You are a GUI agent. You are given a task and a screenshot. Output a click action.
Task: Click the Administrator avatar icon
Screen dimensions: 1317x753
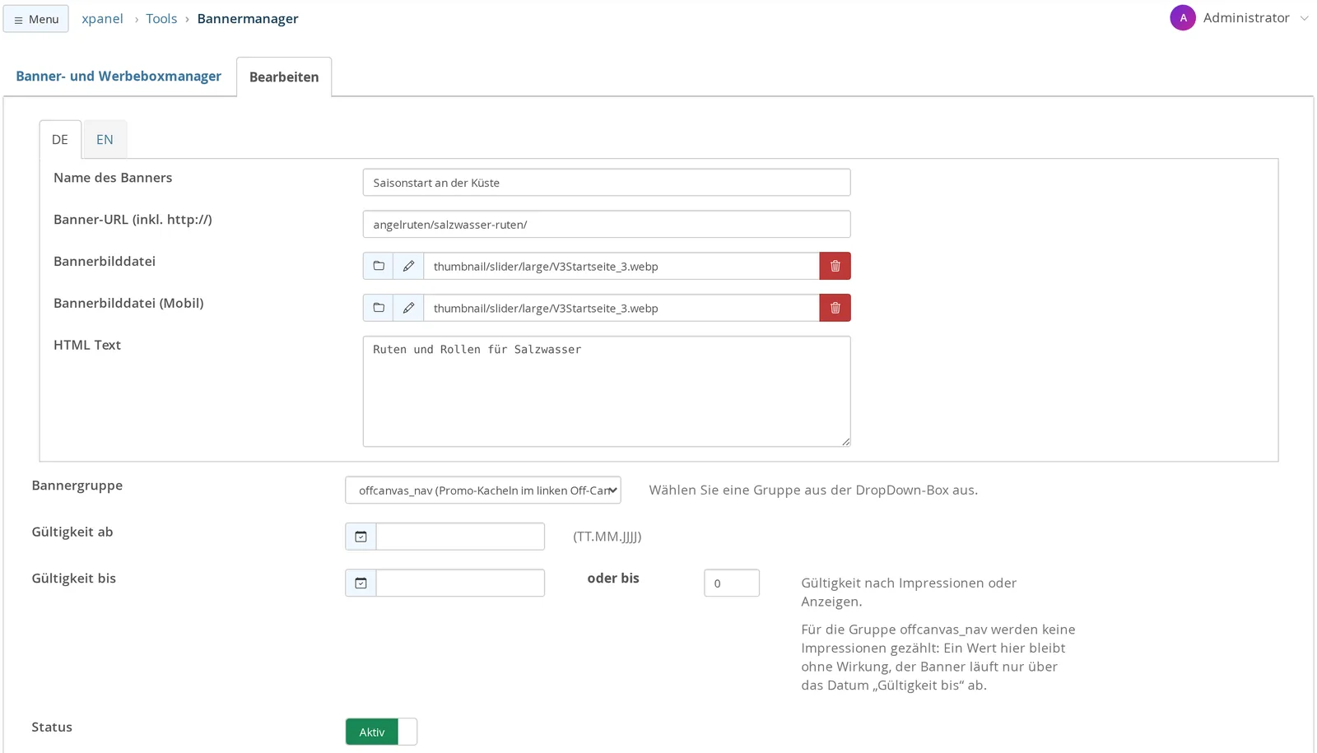click(x=1183, y=17)
